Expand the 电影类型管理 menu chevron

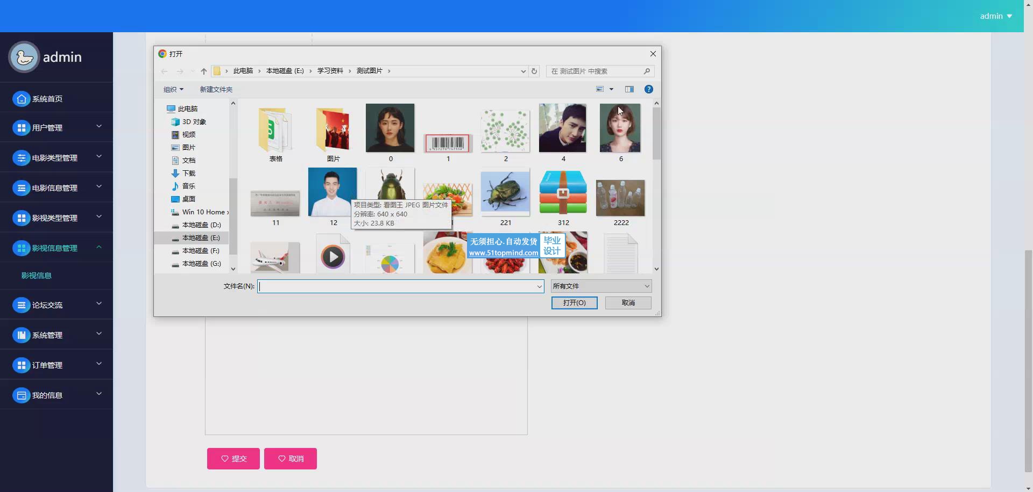99,156
